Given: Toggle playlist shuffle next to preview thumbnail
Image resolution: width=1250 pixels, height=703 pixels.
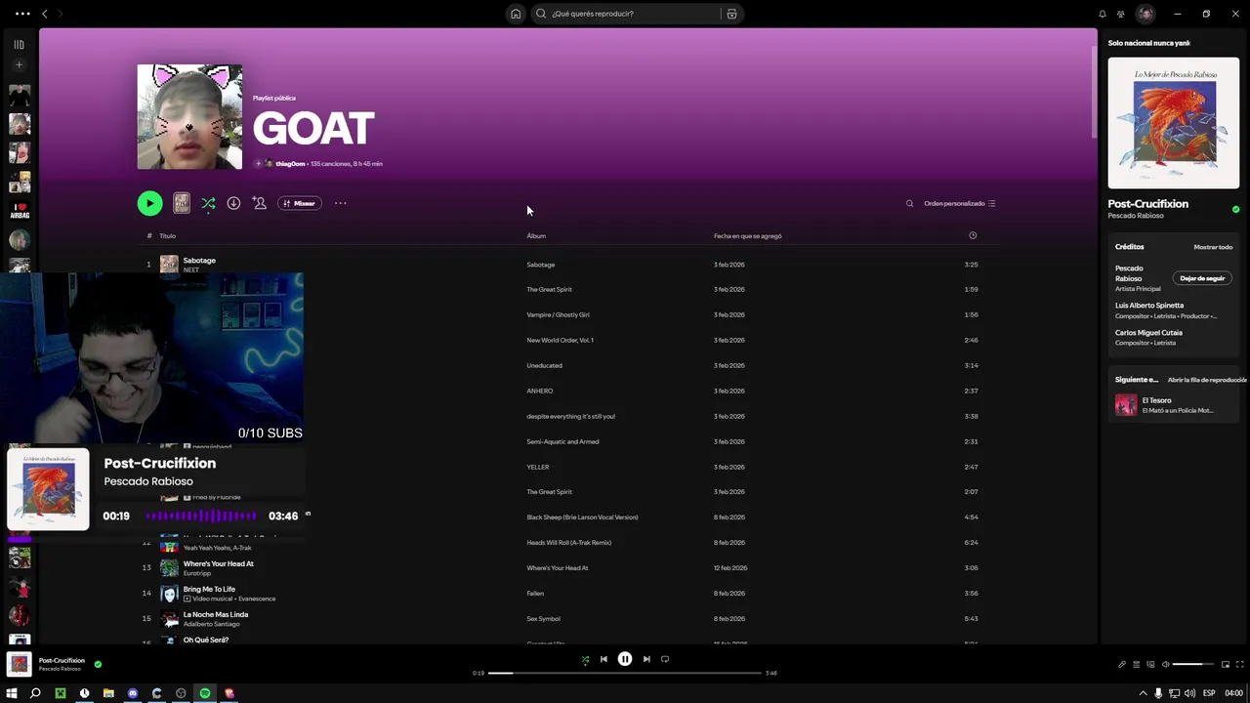Looking at the screenshot, I should [x=208, y=203].
